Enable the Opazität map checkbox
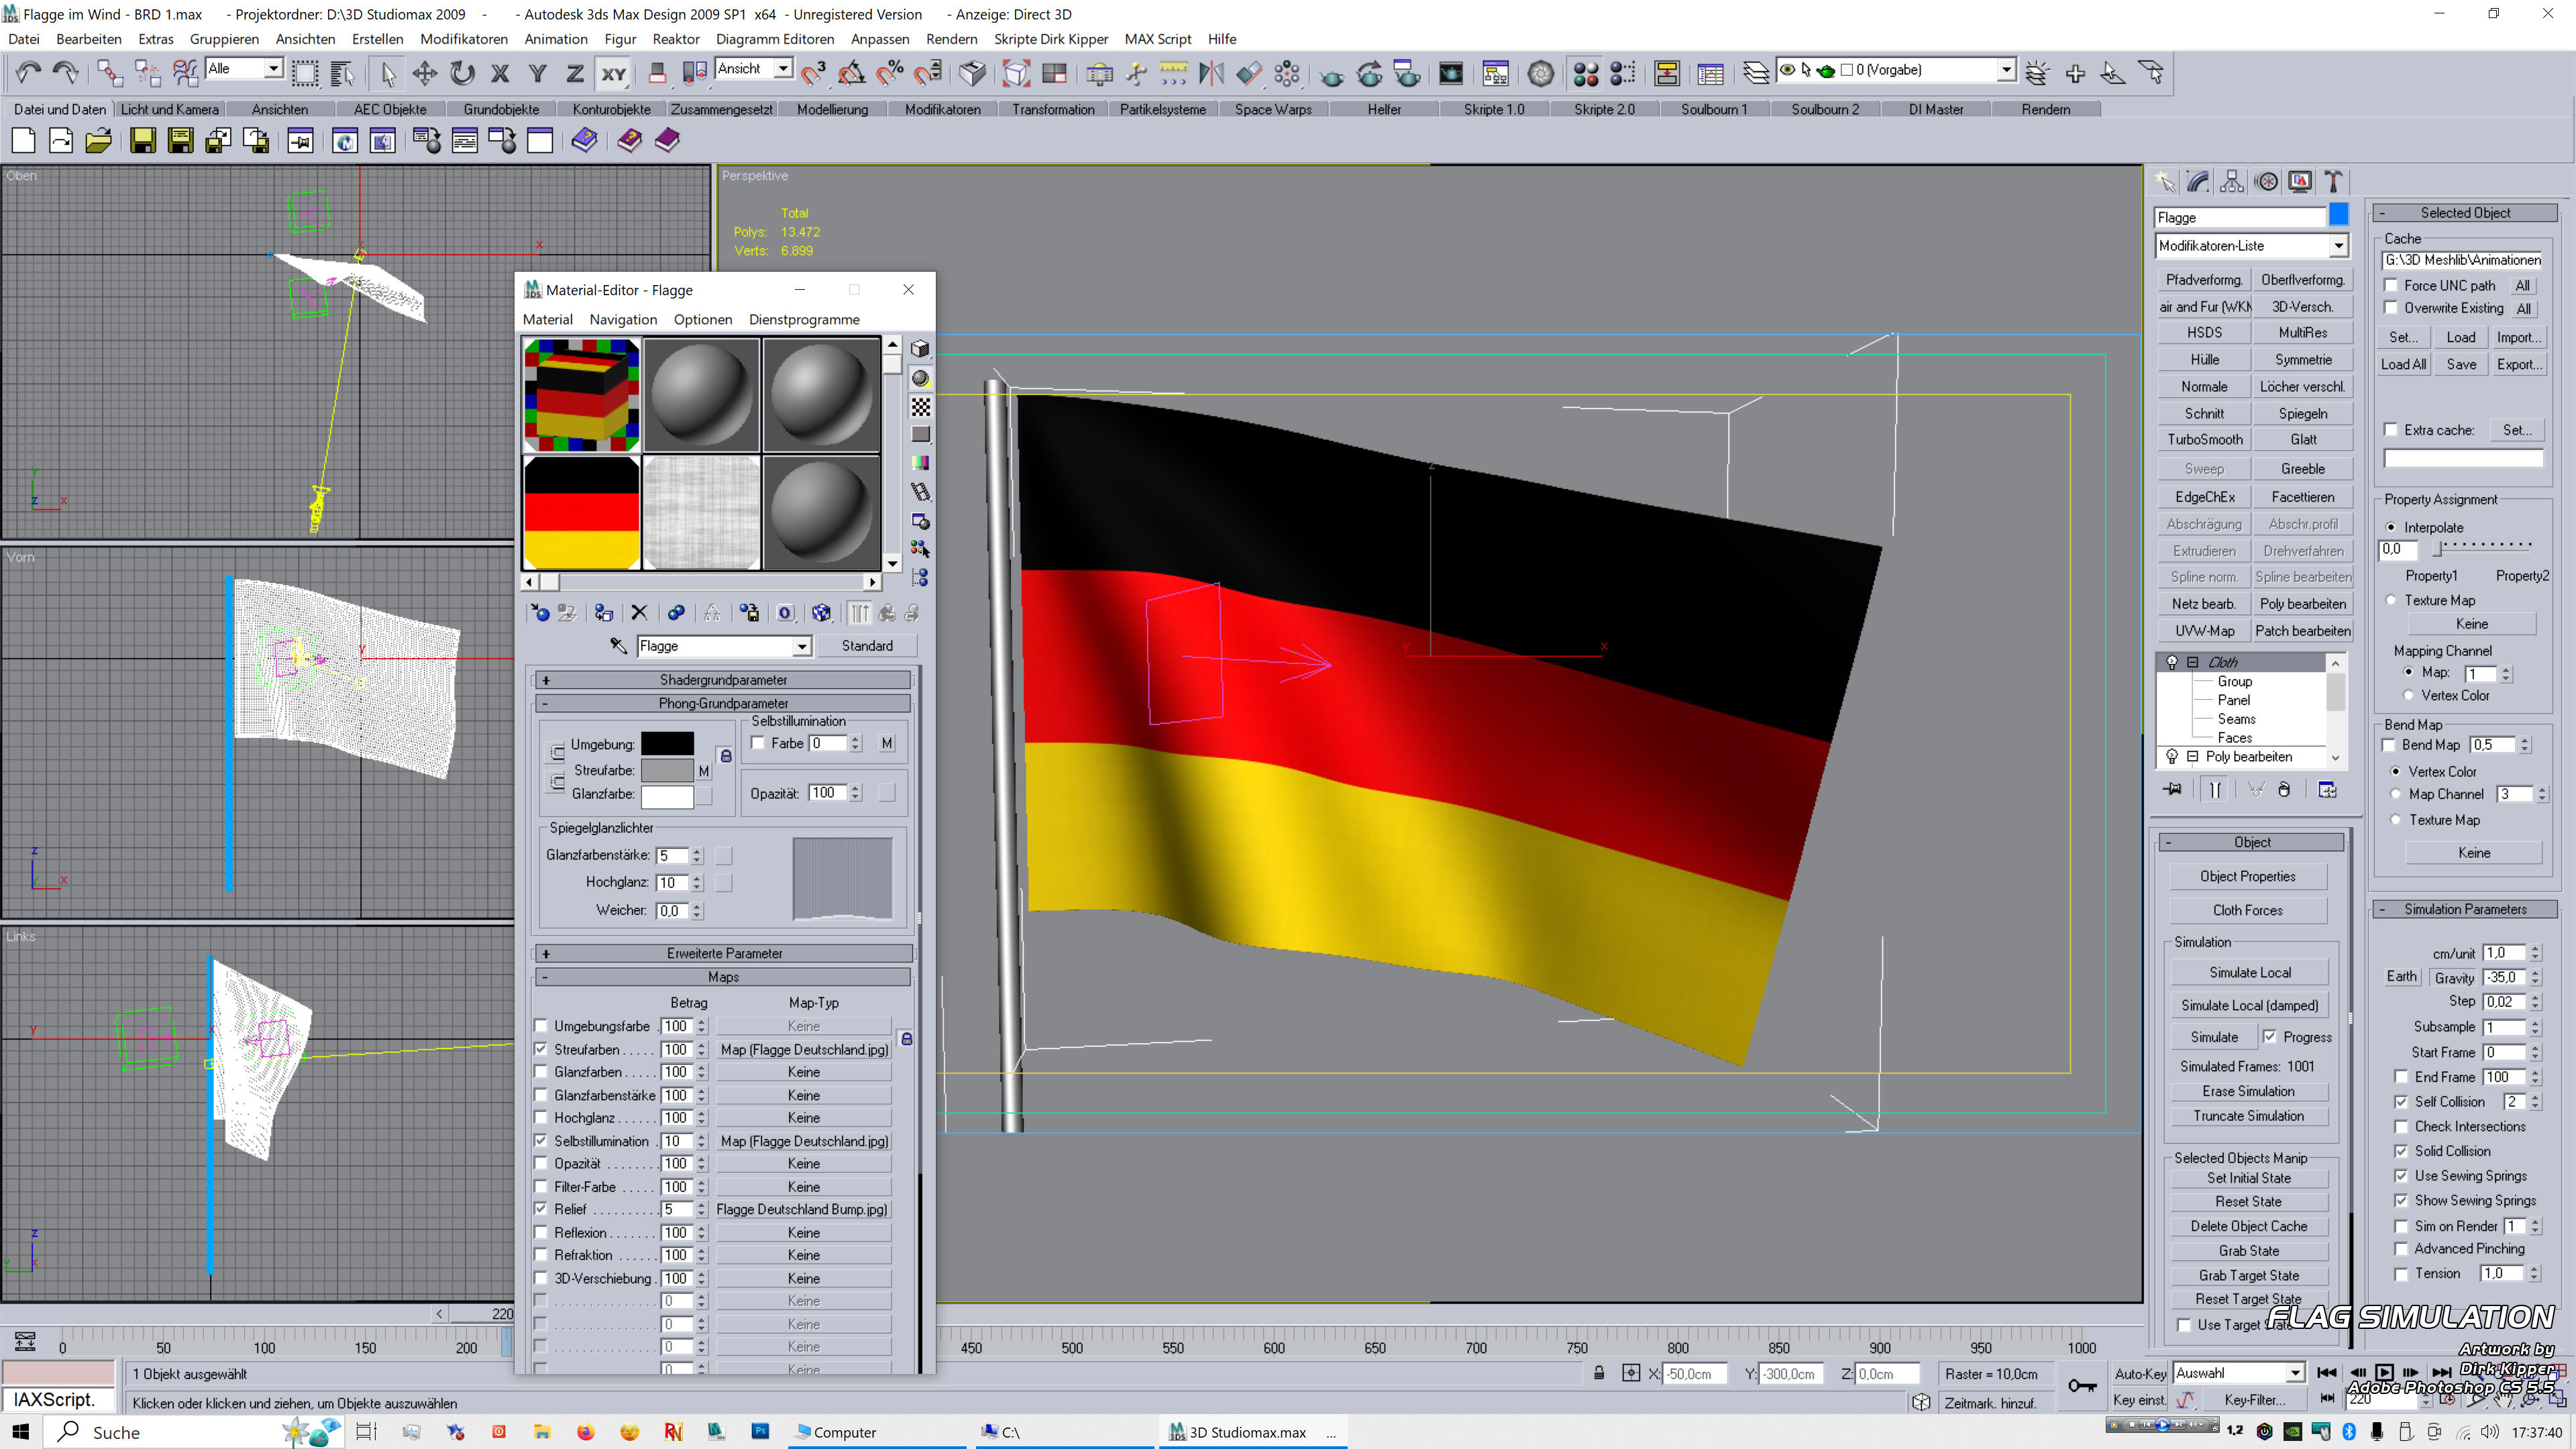The height and width of the screenshot is (1449, 2576). click(541, 1163)
